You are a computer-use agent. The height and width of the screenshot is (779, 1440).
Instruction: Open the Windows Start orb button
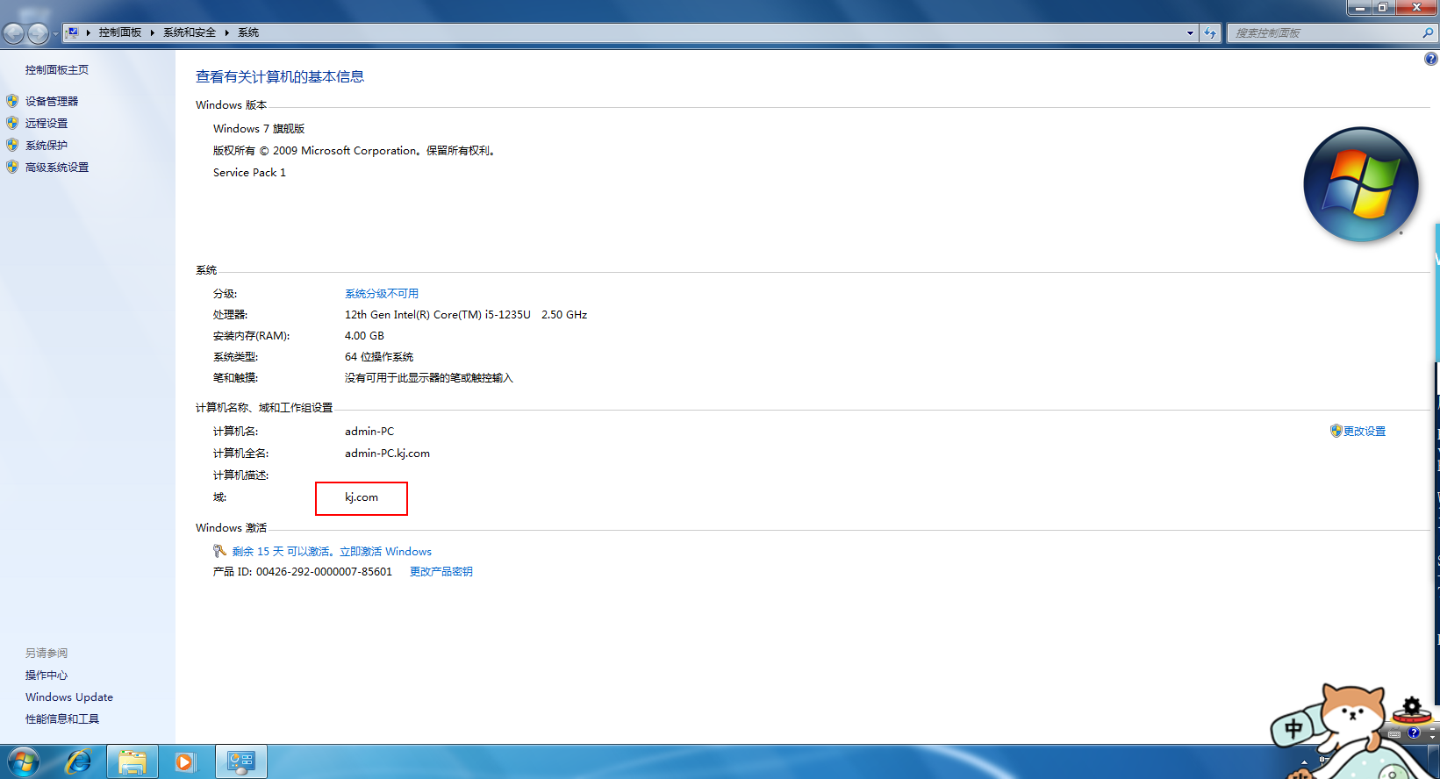pos(23,761)
